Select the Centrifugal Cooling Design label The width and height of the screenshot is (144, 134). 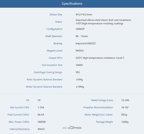(48, 72)
